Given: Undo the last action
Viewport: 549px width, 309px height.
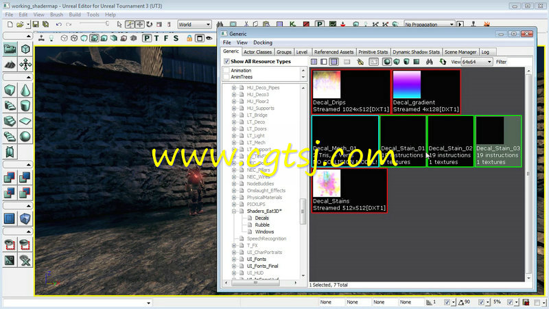Looking at the screenshot, I should click(x=58, y=24).
